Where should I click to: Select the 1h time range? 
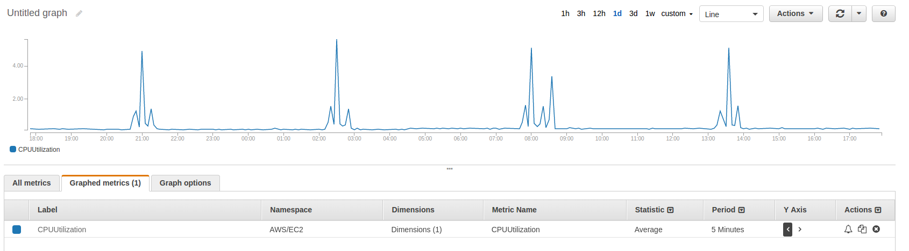[565, 14]
